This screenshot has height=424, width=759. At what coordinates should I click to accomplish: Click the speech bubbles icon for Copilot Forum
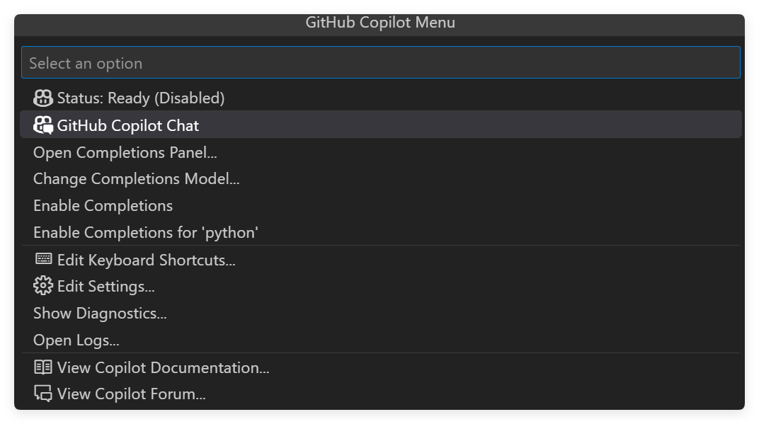[x=43, y=394]
